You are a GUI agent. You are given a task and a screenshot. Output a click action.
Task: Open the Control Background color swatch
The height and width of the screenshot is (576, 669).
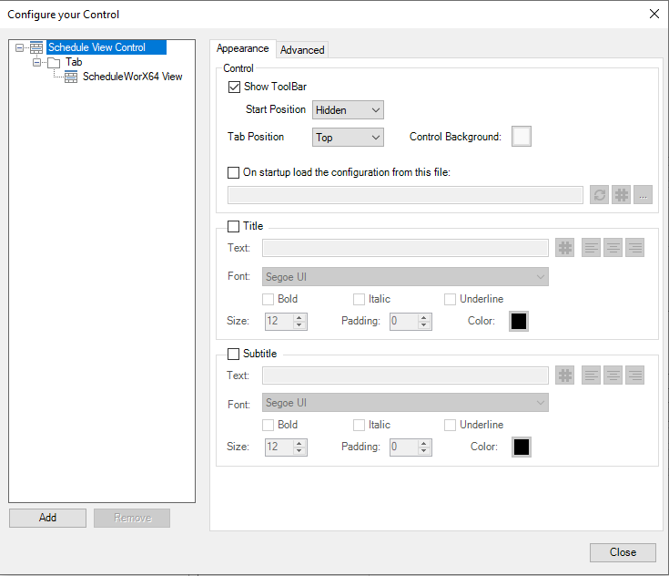(522, 137)
